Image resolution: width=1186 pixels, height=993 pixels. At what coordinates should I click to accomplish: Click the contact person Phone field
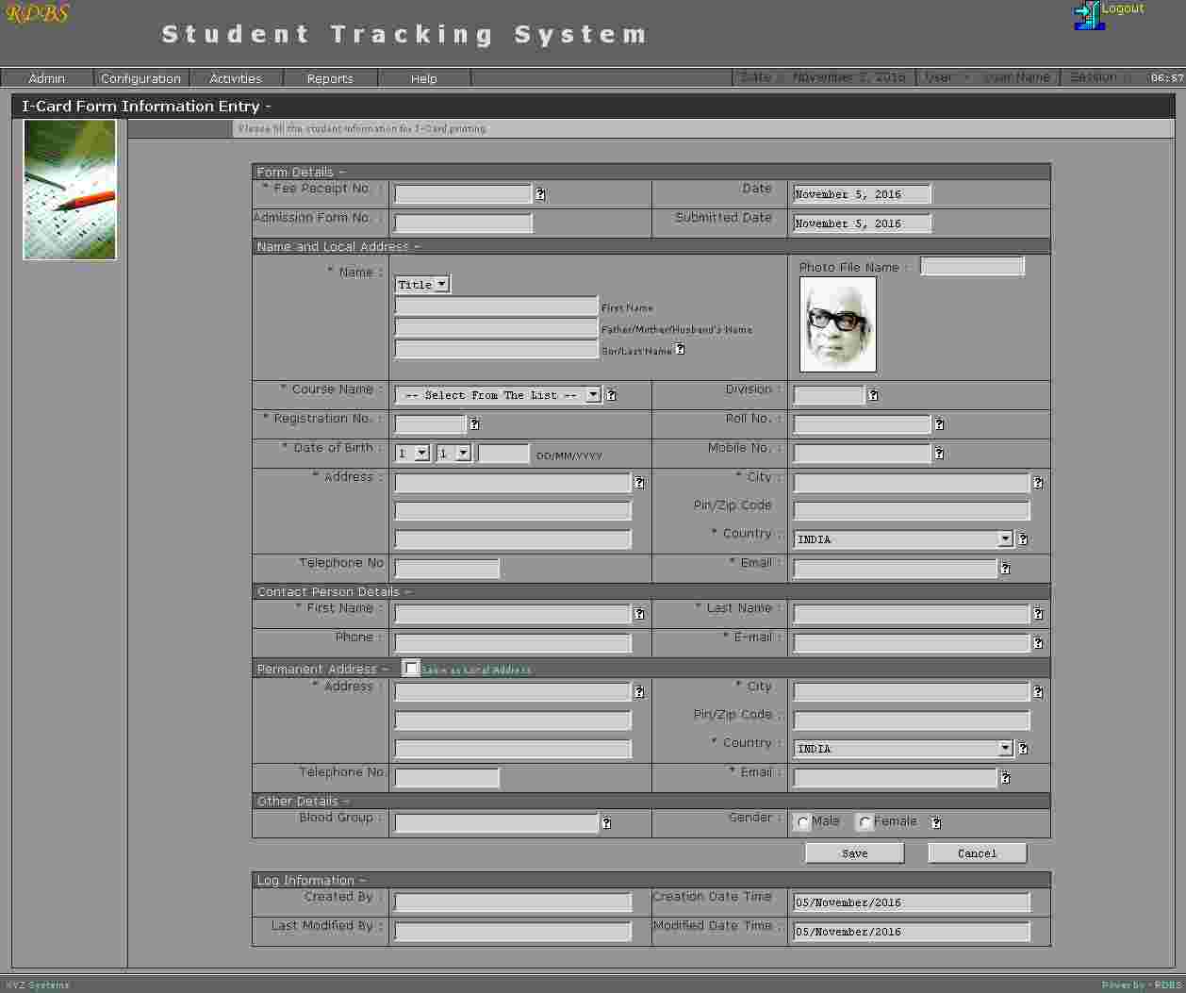[513, 643]
